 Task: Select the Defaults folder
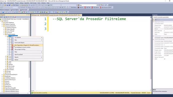click(11, 65)
